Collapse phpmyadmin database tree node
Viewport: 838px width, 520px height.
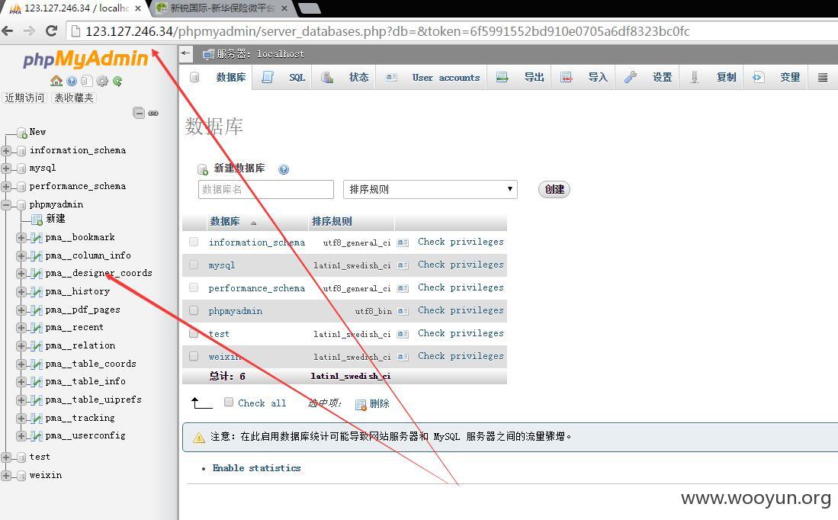click(x=6, y=204)
